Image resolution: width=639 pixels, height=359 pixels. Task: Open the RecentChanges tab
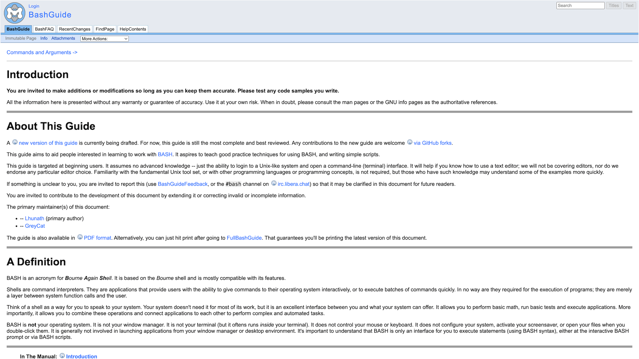click(x=75, y=29)
